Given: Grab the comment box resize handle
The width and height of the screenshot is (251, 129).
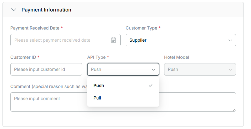Looking at the screenshot, I should (x=234, y=110).
